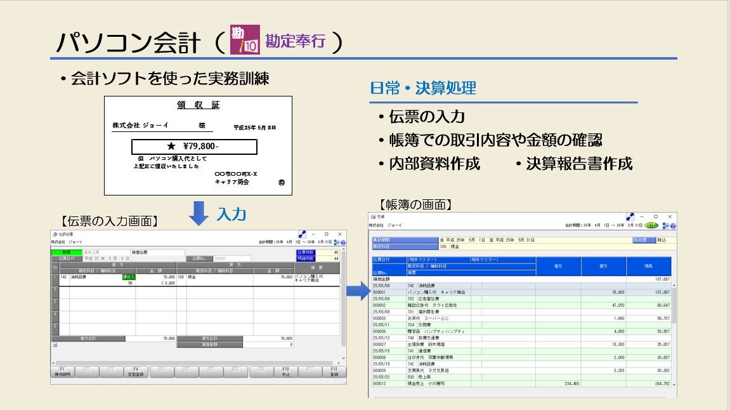The image size is (730, 410).
Task: Click the 伝票No. field 000001
Action: (232, 258)
